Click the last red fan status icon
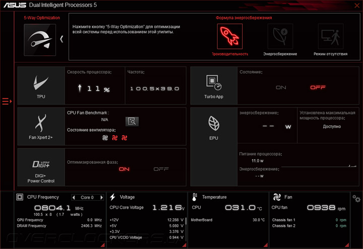 [125, 138]
